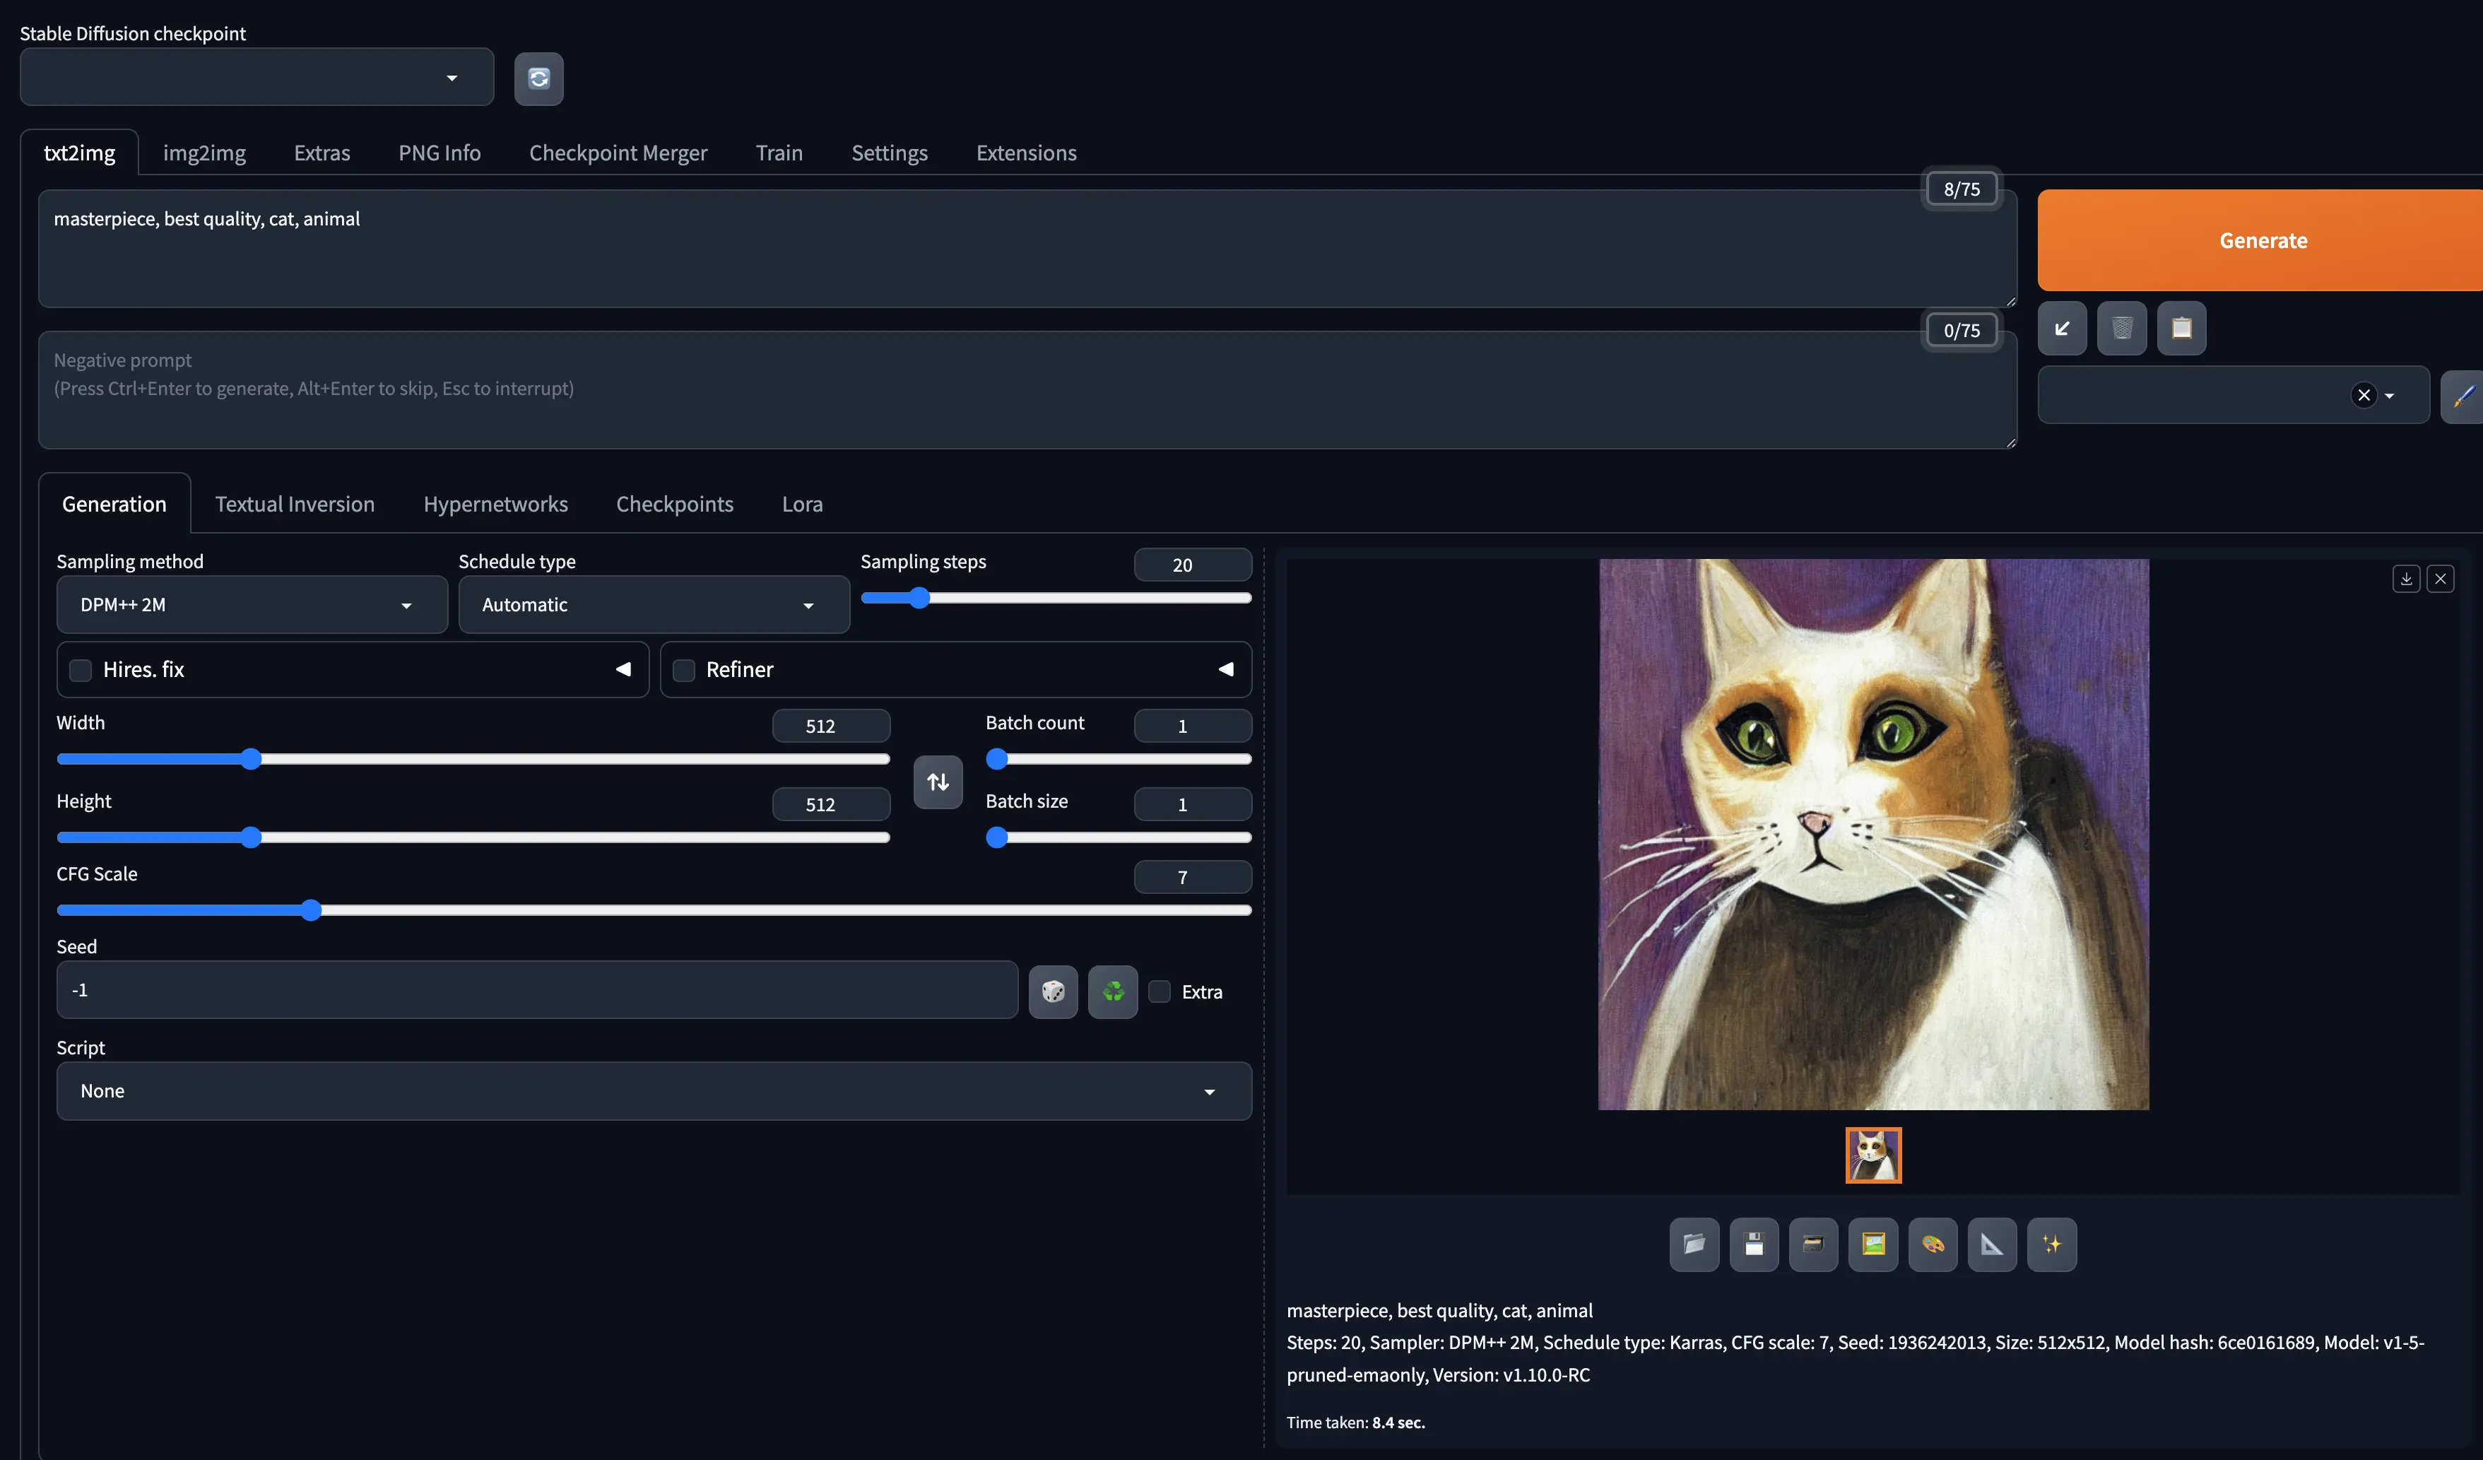Open the Train tab
The image size is (2483, 1460).
pos(779,153)
